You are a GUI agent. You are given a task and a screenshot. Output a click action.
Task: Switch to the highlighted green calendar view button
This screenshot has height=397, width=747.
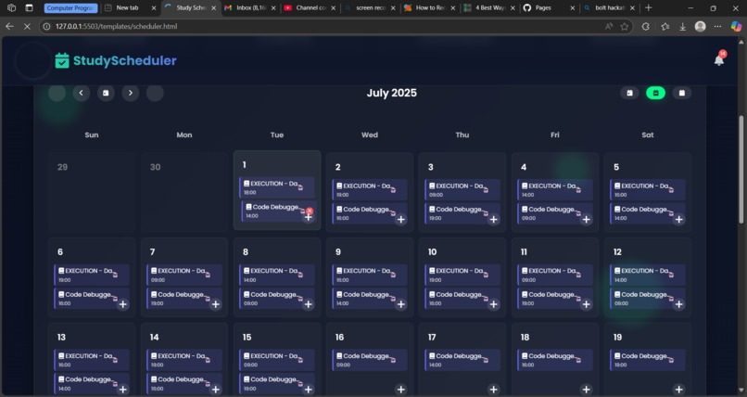pyautogui.click(x=655, y=93)
